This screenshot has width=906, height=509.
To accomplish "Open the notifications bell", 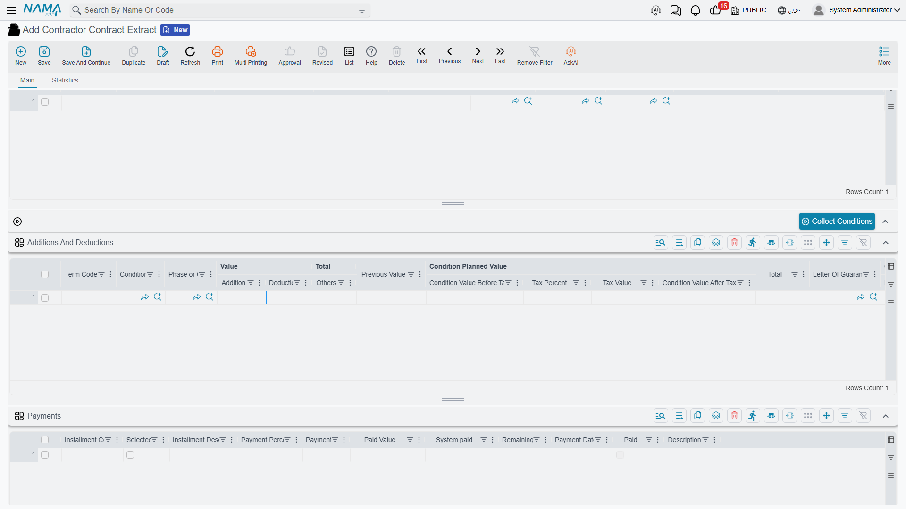I will [696, 10].
